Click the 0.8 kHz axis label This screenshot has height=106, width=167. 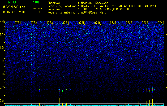(x=2, y=74)
